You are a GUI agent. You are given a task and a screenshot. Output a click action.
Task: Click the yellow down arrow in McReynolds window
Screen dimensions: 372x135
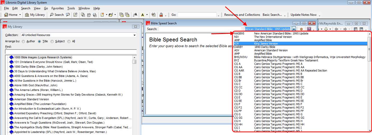[326, 29]
